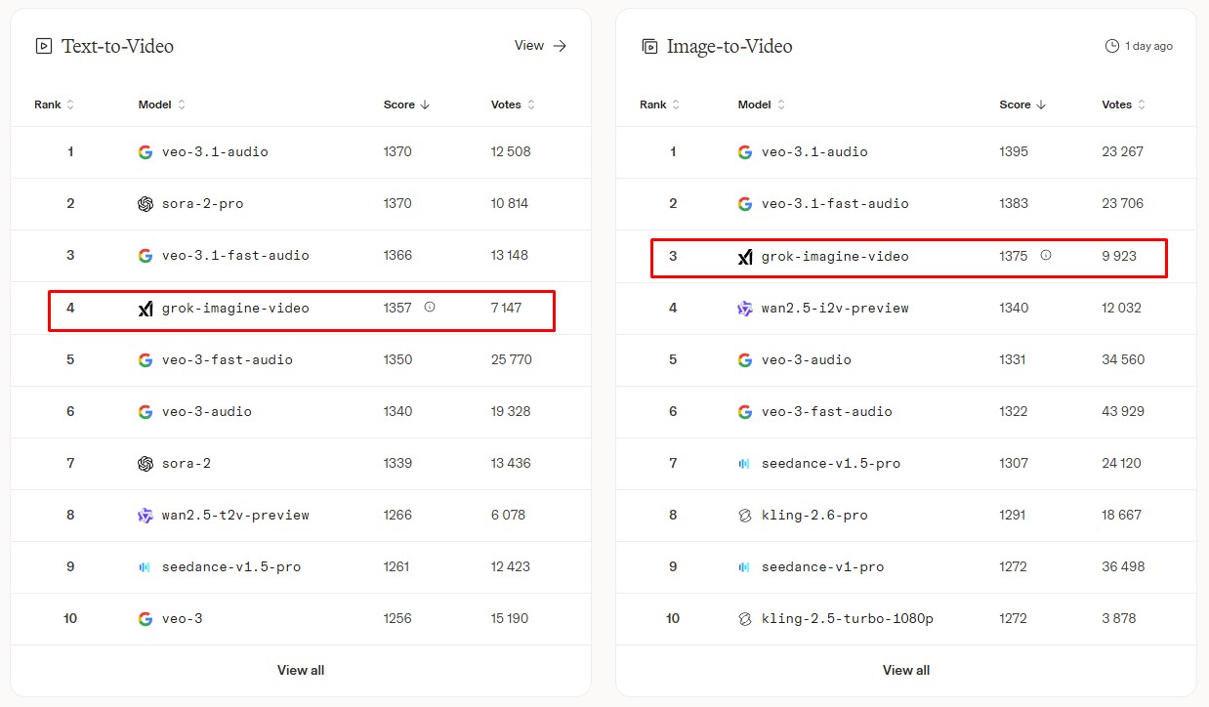Click the votes value 25 770
This screenshot has height=707, width=1209.
click(512, 360)
